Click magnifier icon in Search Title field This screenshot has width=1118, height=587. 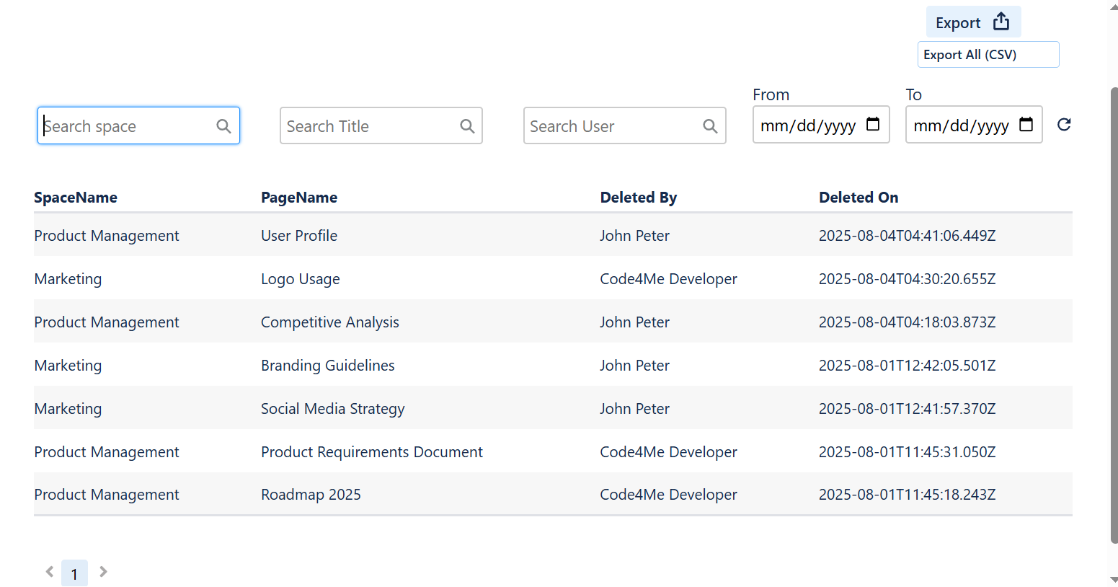(467, 126)
